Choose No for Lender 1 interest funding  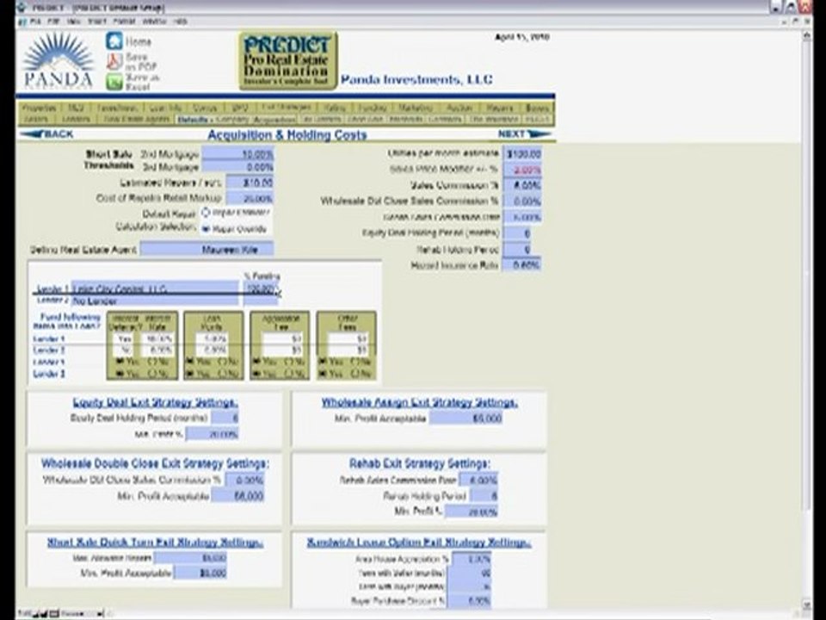(151, 362)
